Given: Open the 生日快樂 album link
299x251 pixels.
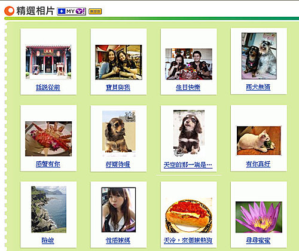Looking at the screenshot, I should tap(188, 87).
